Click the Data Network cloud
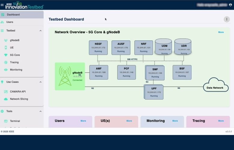 [x=216, y=85]
